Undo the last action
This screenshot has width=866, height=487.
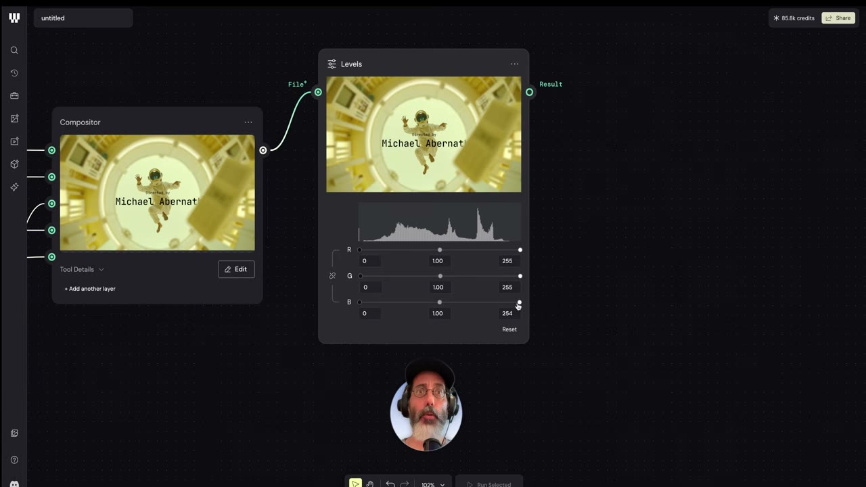[x=390, y=484]
